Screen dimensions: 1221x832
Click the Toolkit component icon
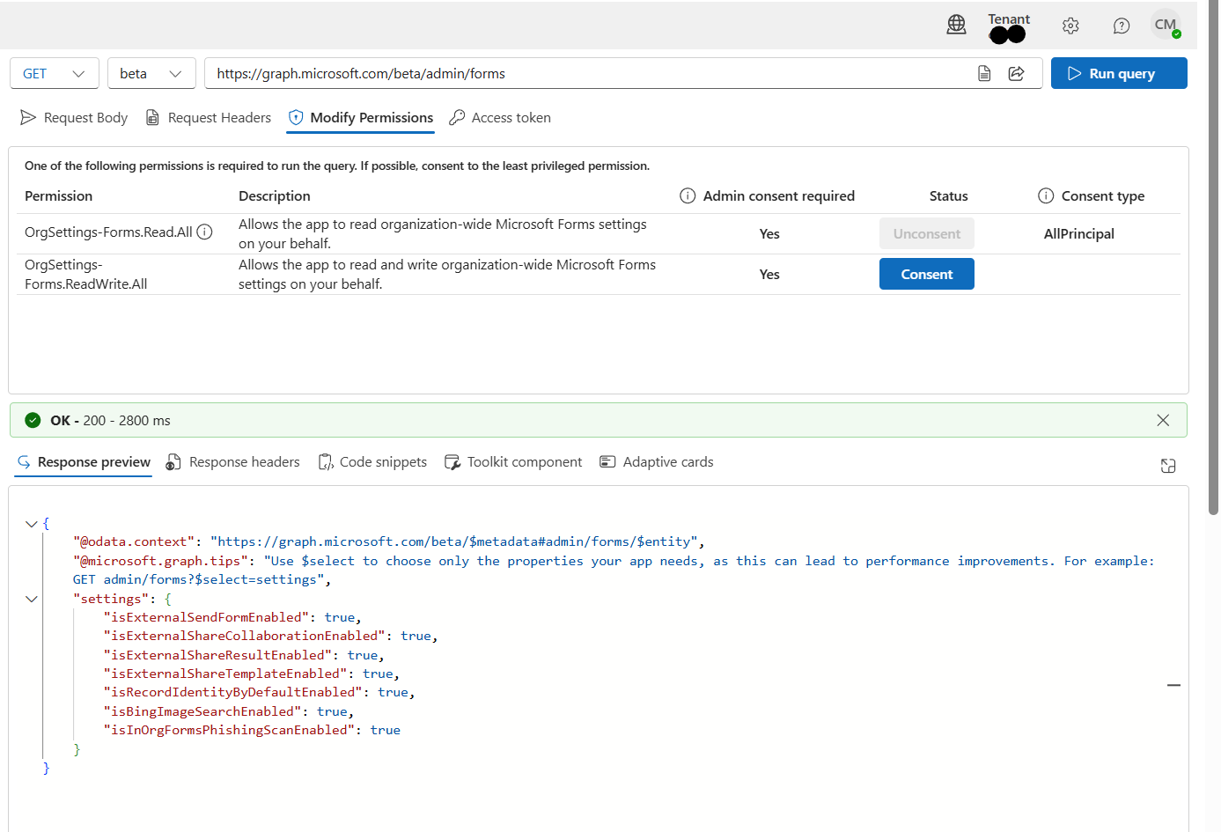(452, 461)
